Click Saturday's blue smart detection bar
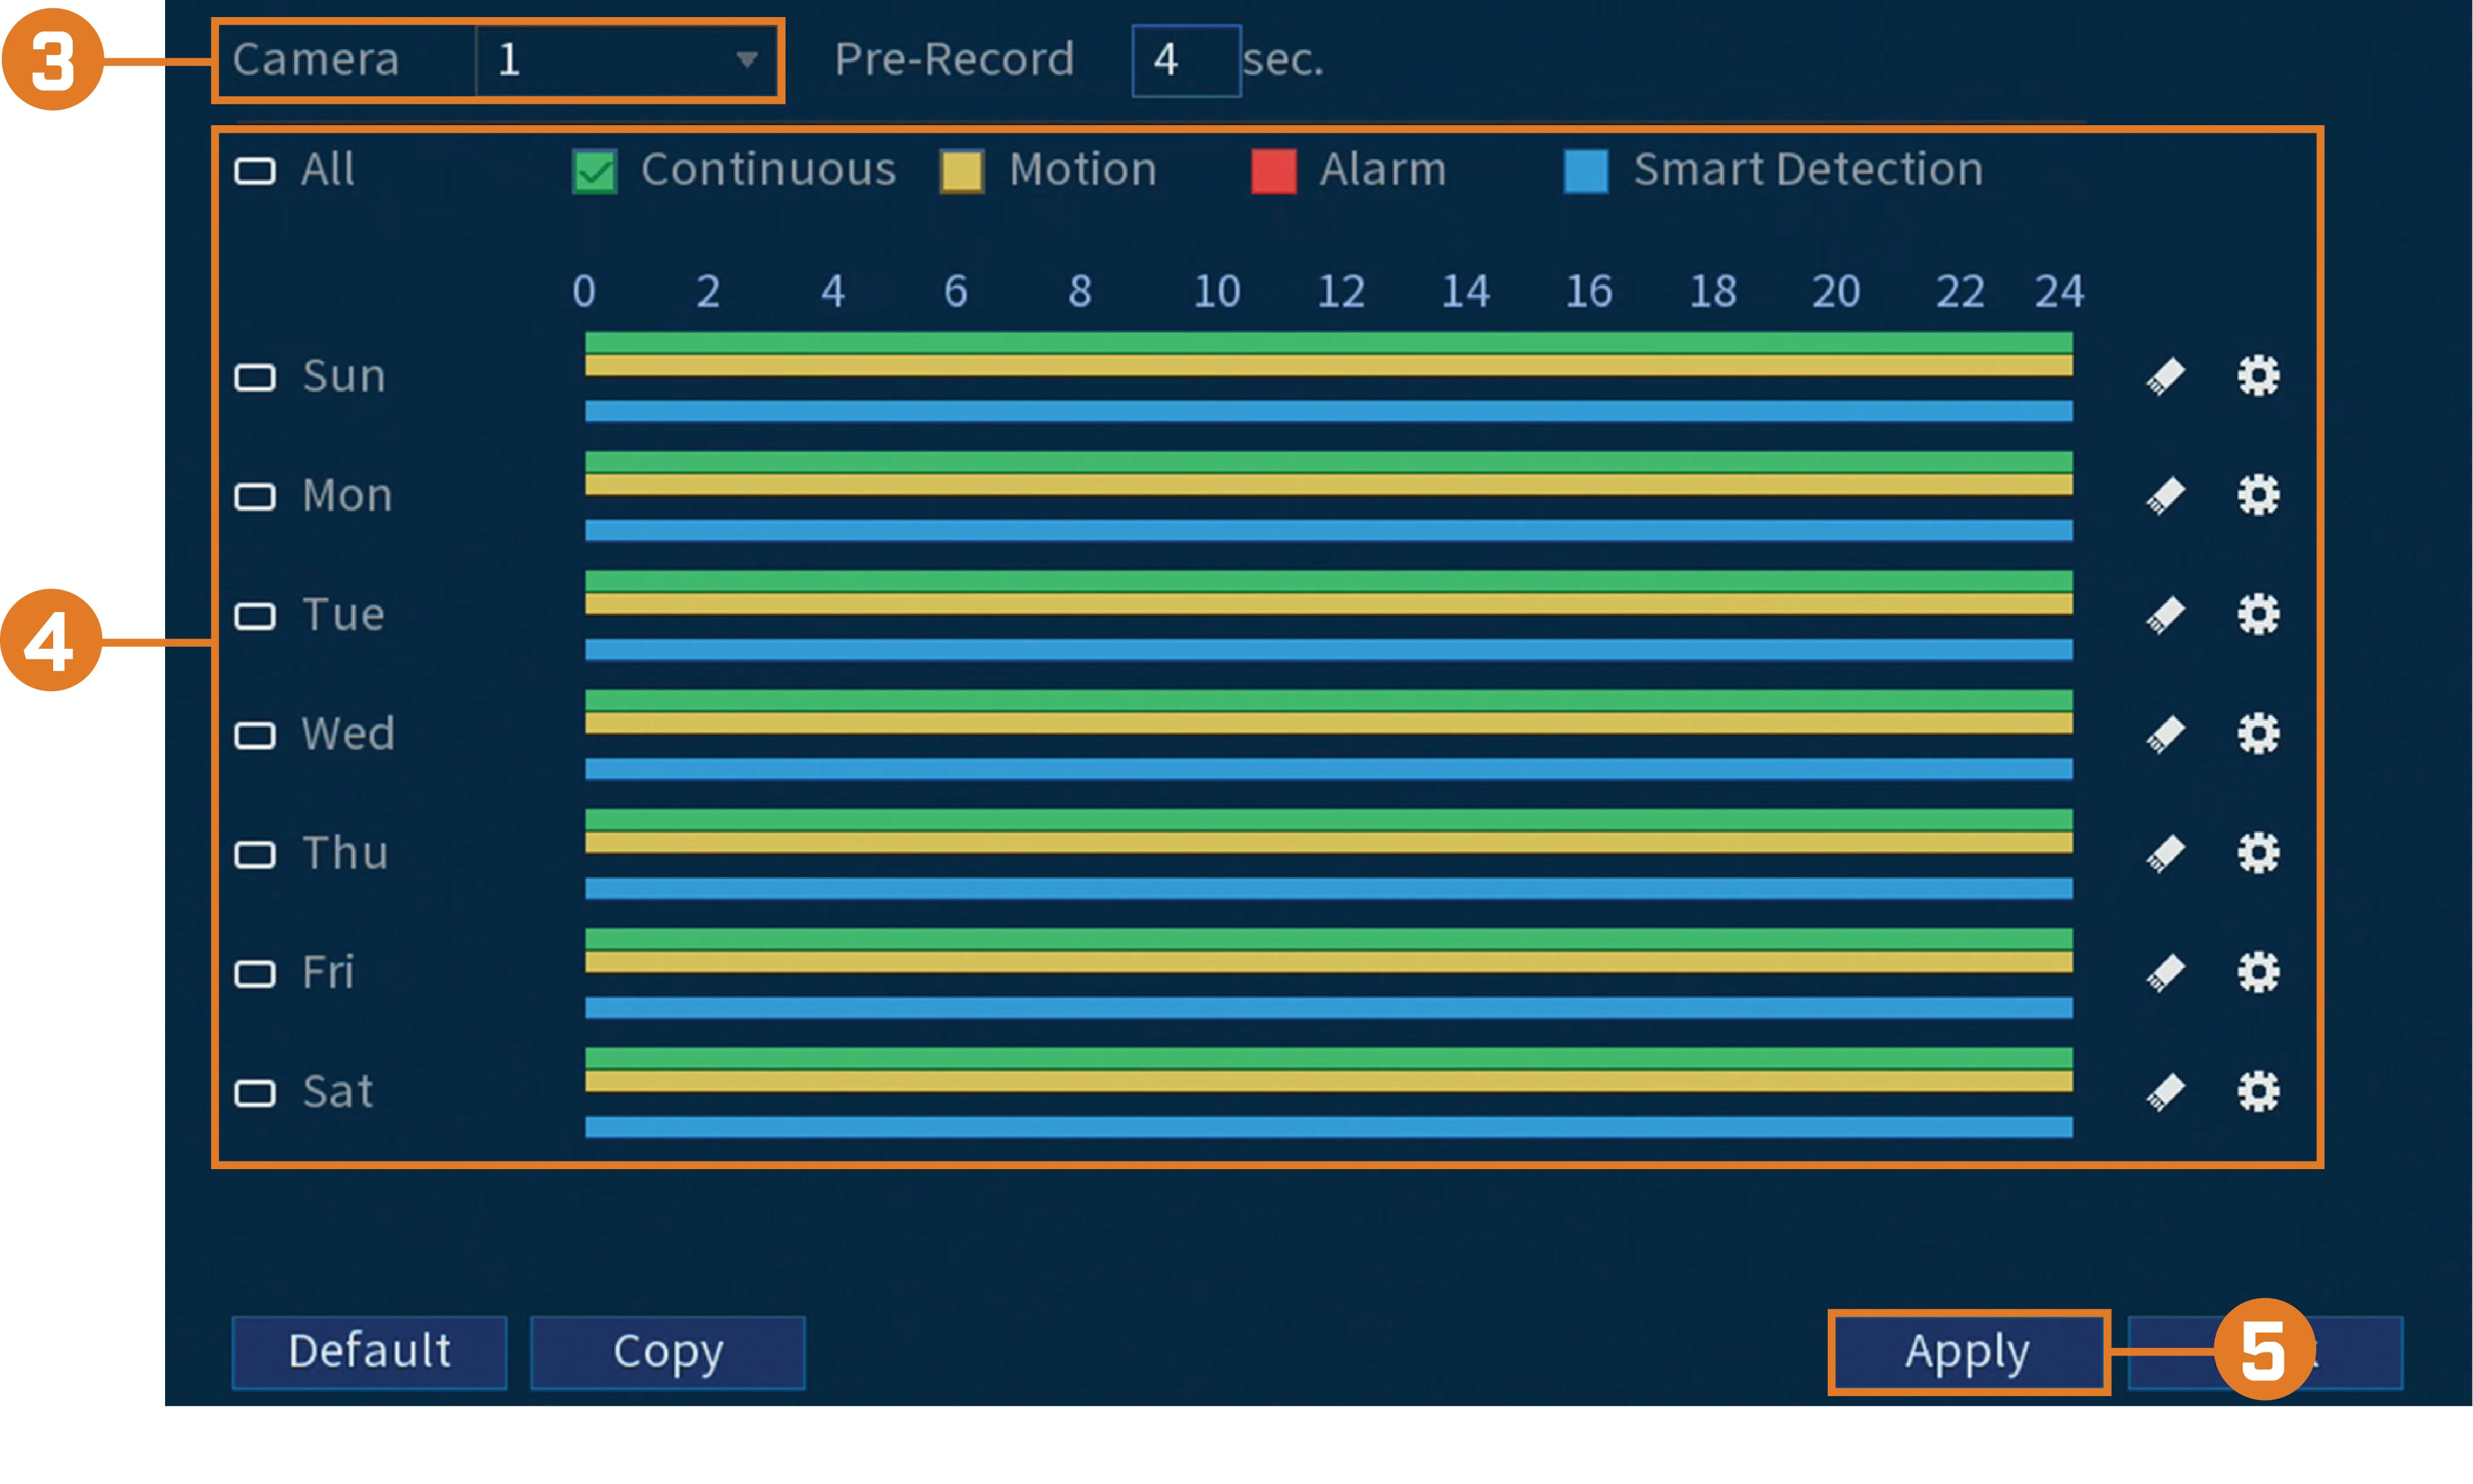The width and height of the screenshot is (2473, 1484). click(x=1329, y=1127)
